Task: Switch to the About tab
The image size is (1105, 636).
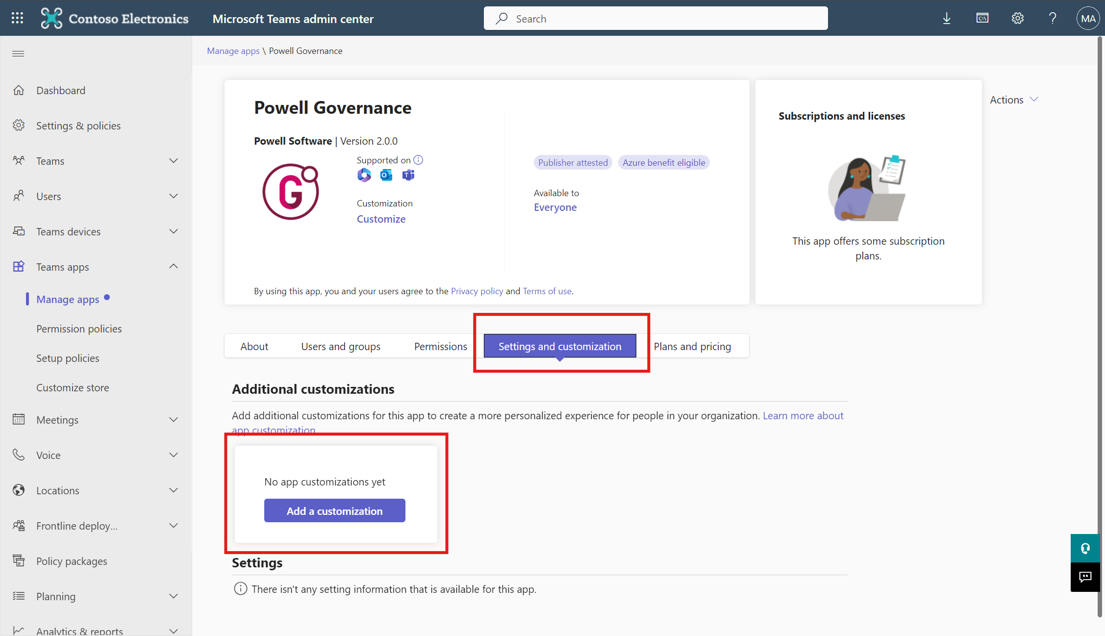Action: click(x=254, y=346)
